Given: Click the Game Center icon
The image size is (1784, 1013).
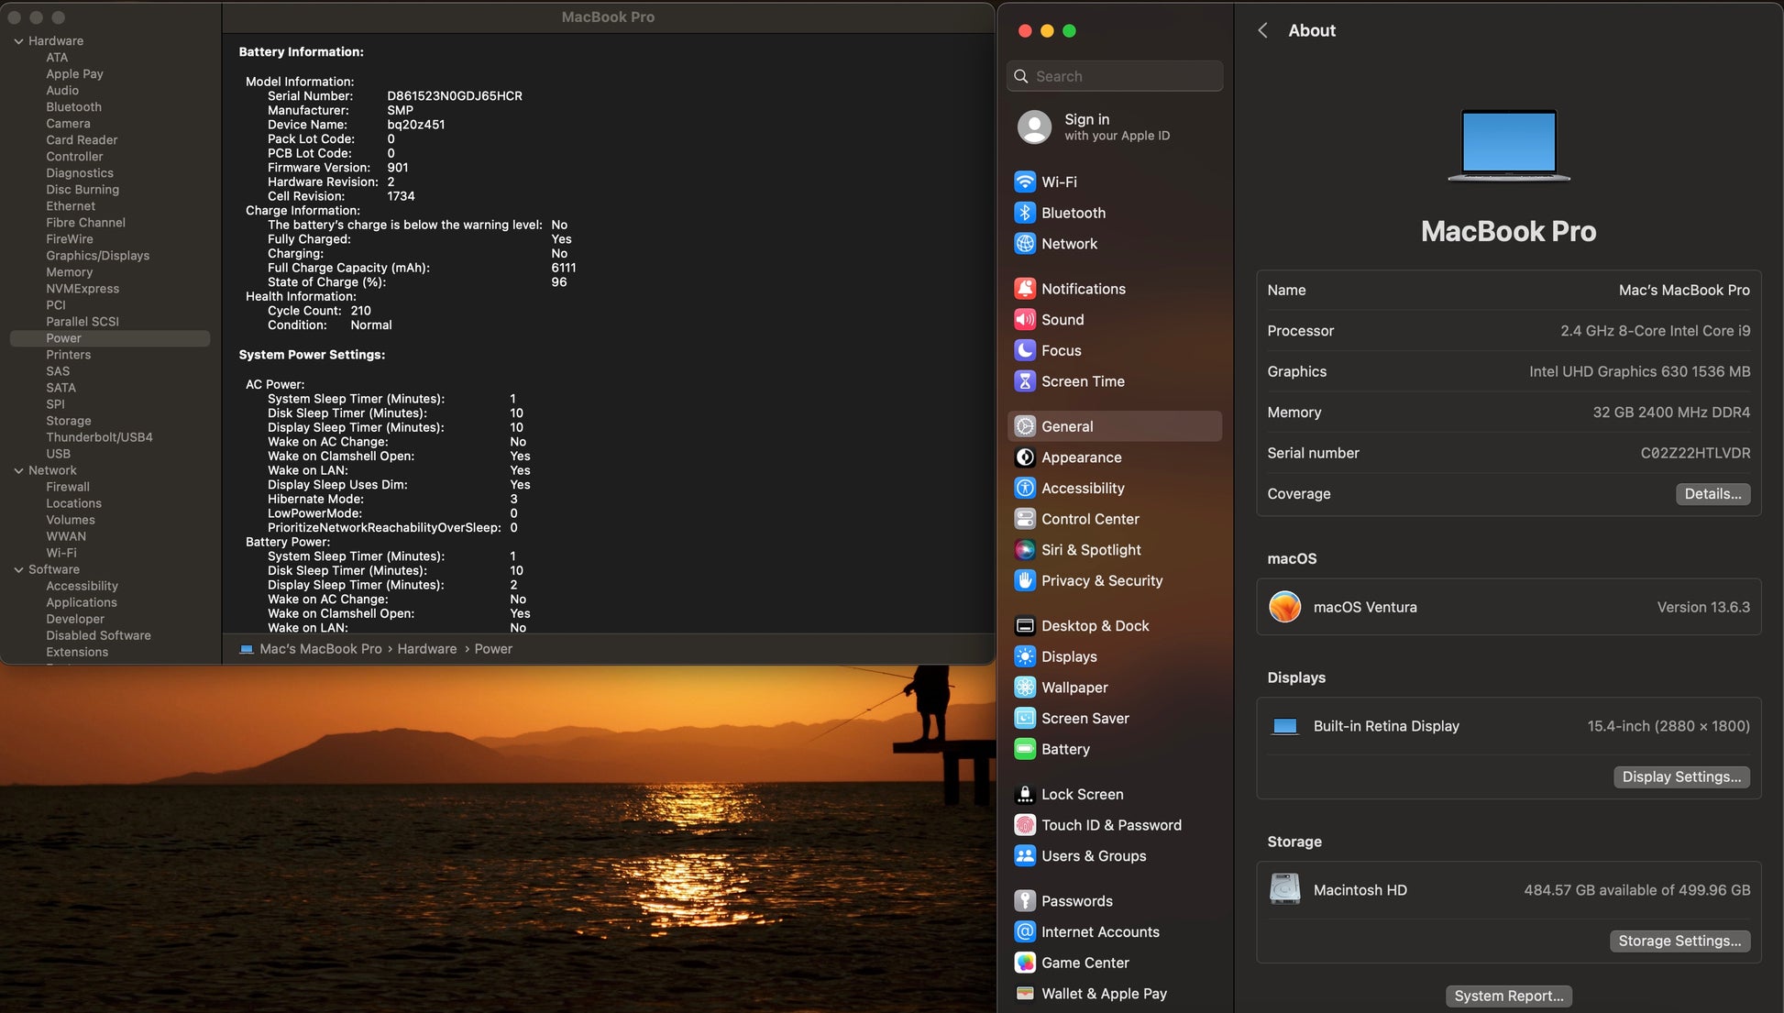Looking at the screenshot, I should (x=1025, y=963).
